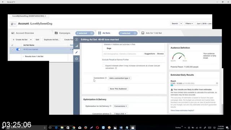Collapse the editing pane with the arrow circle icon
The width and height of the screenshot is (231, 130).
click(x=76, y=39)
